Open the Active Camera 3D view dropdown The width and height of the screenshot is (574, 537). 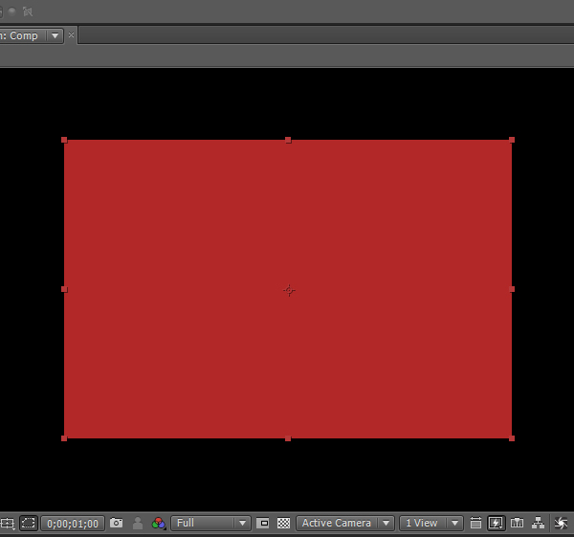[345, 523]
